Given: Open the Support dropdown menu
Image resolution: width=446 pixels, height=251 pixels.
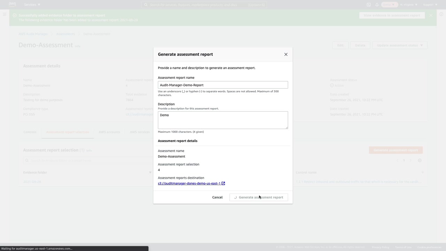Looking at the screenshot, I should click(x=430, y=5).
